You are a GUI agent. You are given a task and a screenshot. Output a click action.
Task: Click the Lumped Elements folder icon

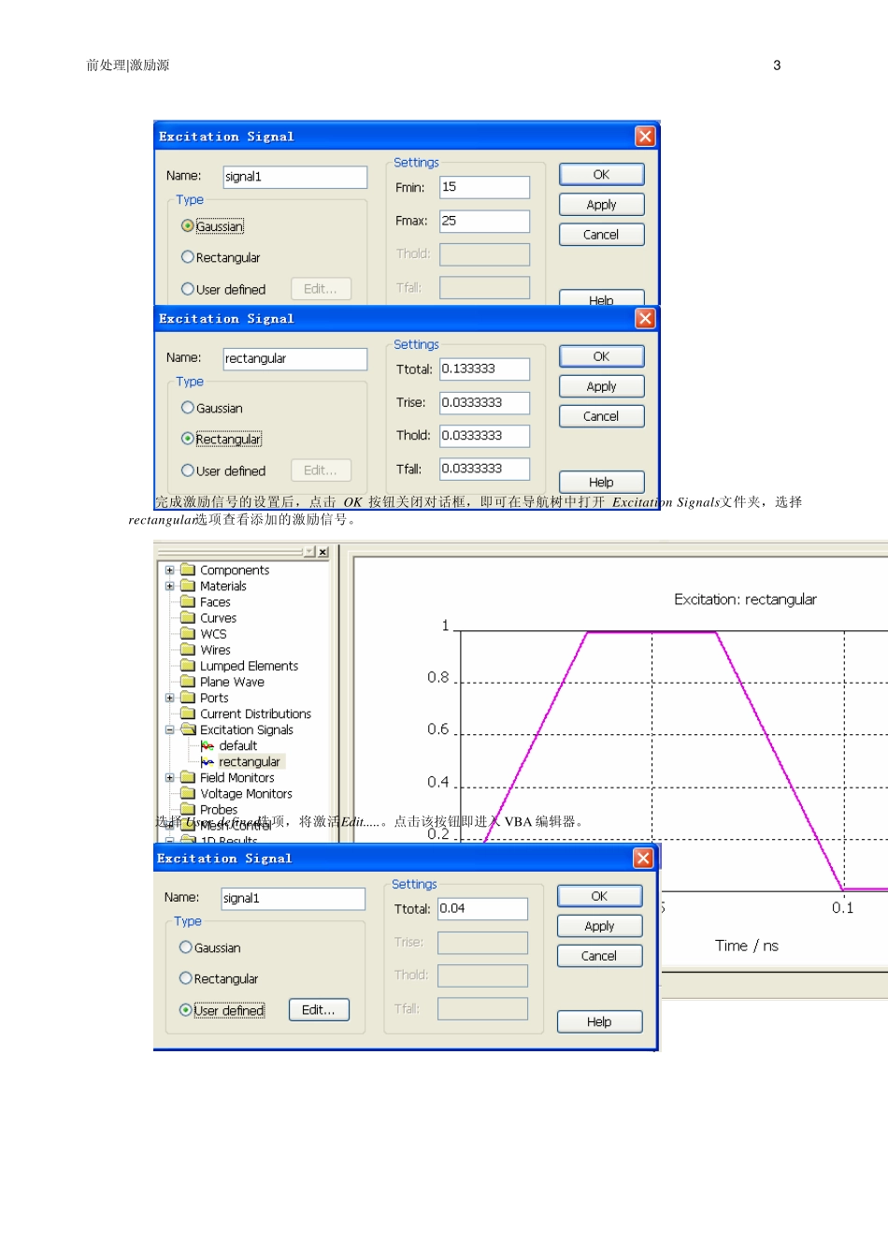pyautogui.click(x=187, y=665)
